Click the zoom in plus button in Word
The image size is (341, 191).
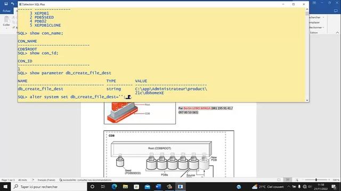click(329, 180)
